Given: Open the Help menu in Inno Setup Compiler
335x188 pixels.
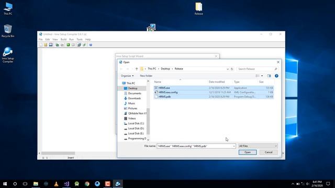Looking at the screenshot, I should [x=88, y=40].
